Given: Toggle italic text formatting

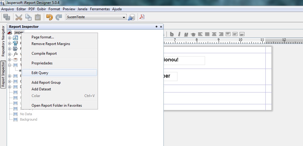Looking at the screenshot, I should point(179,34).
